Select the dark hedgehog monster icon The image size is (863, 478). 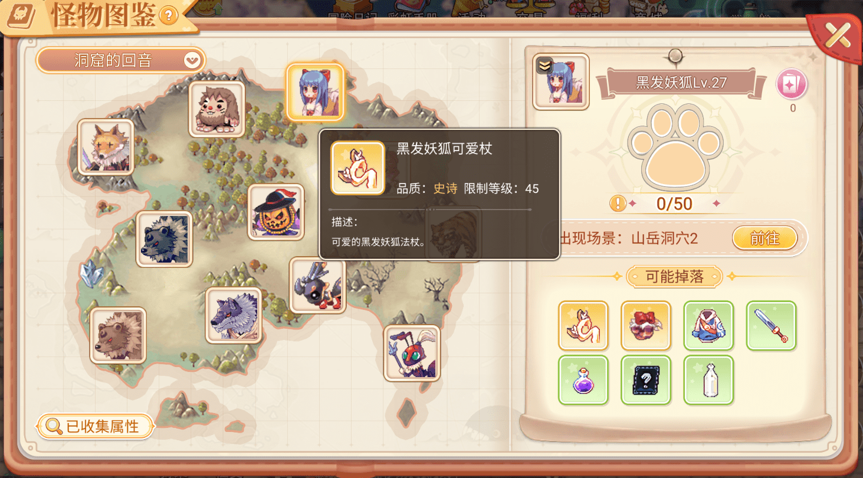point(164,239)
